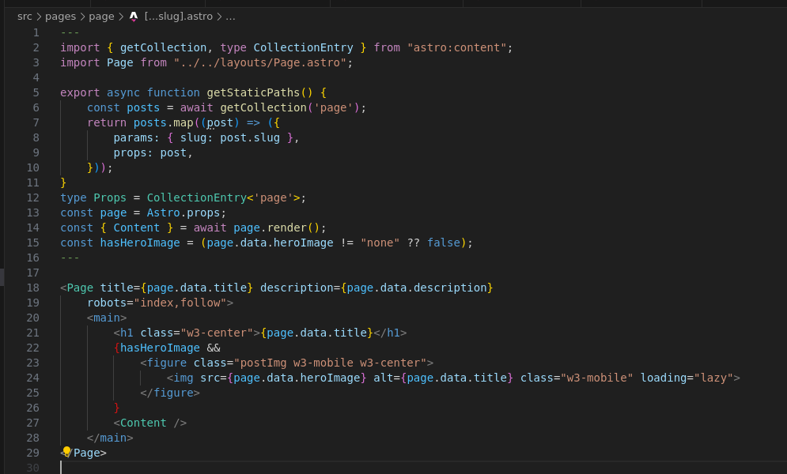
Task: Click the CollectionEntry type in the import
Action: (303, 47)
